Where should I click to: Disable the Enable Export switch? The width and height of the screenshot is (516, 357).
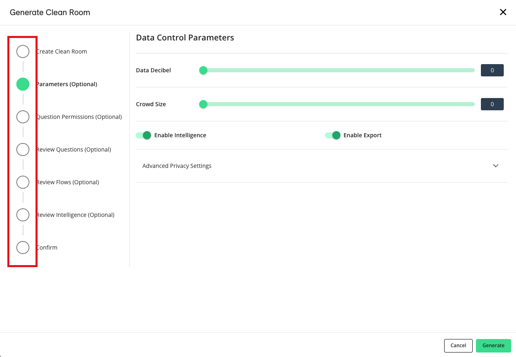click(333, 135)
